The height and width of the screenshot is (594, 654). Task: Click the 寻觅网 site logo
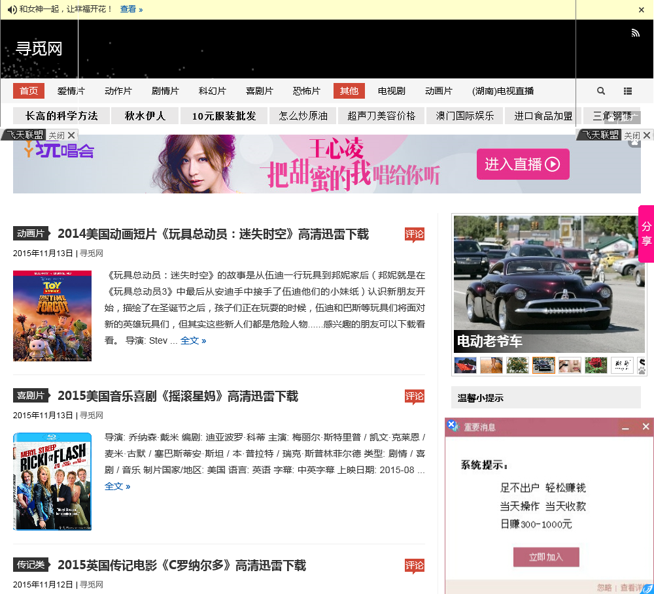pyautogui.click(x=39, y=49)
